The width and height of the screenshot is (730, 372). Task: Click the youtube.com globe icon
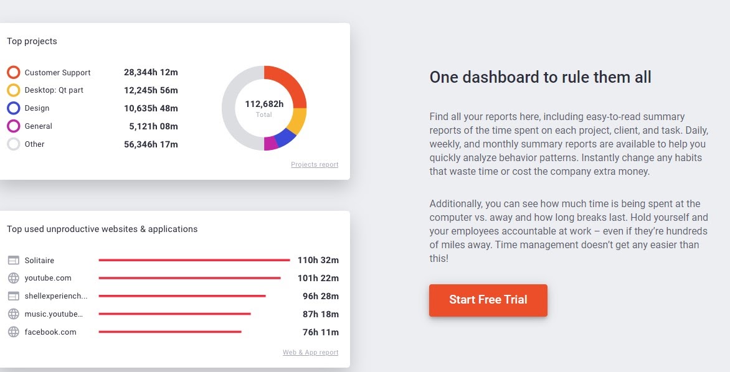coord(14,278)
